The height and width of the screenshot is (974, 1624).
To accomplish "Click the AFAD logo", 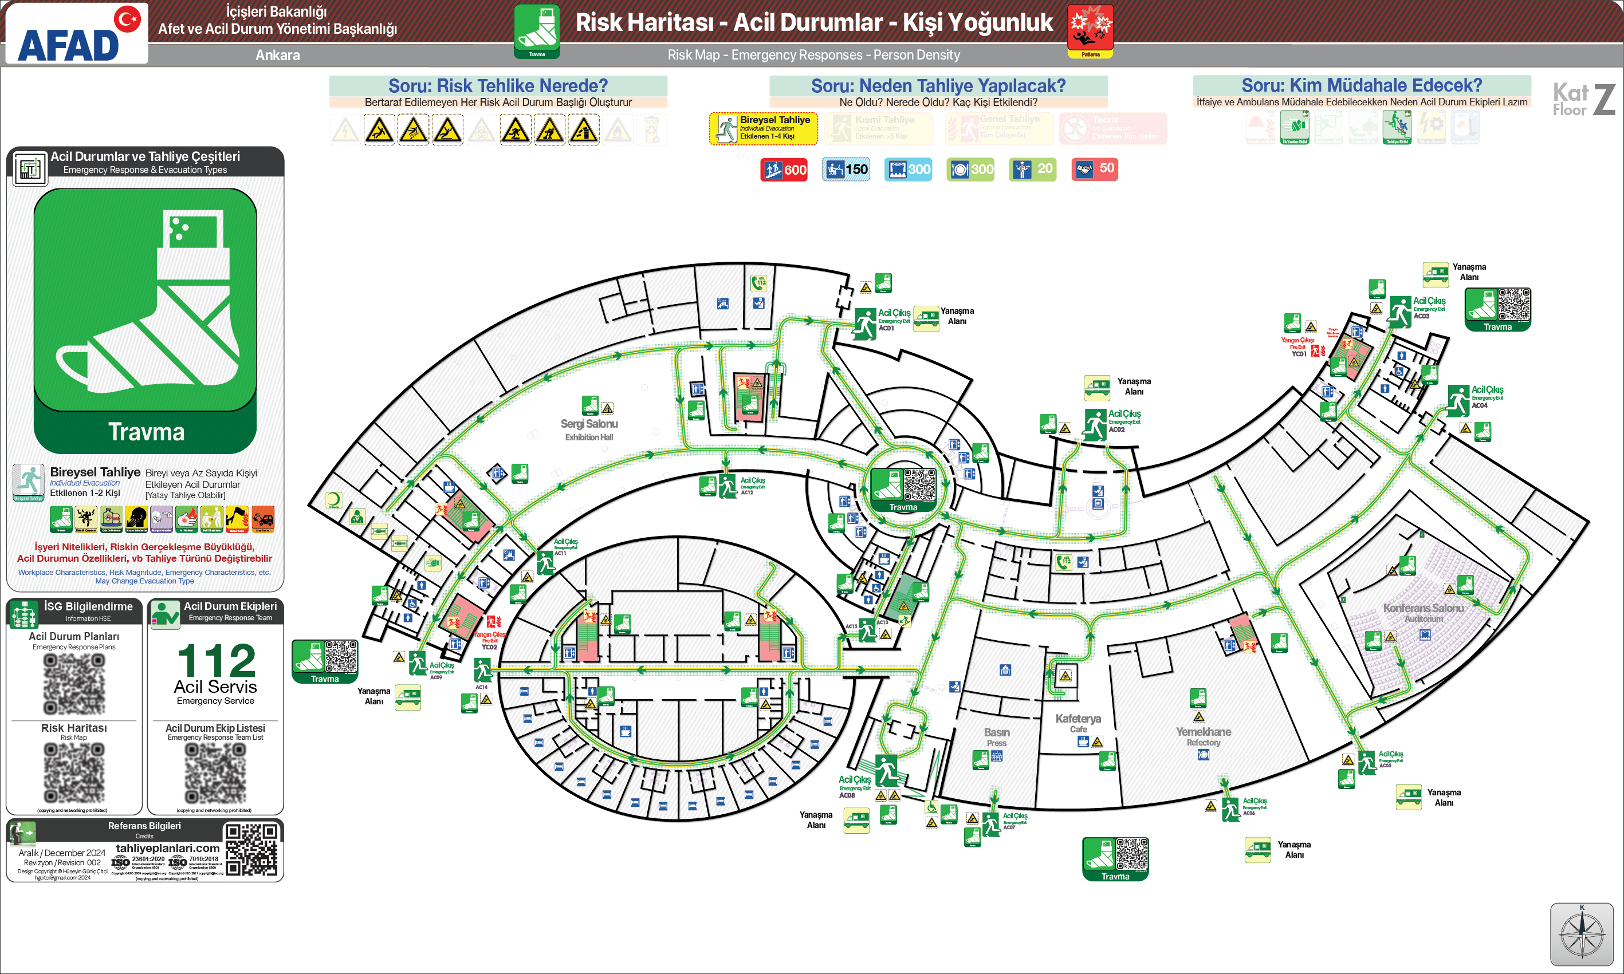I will tap(76, 34).
